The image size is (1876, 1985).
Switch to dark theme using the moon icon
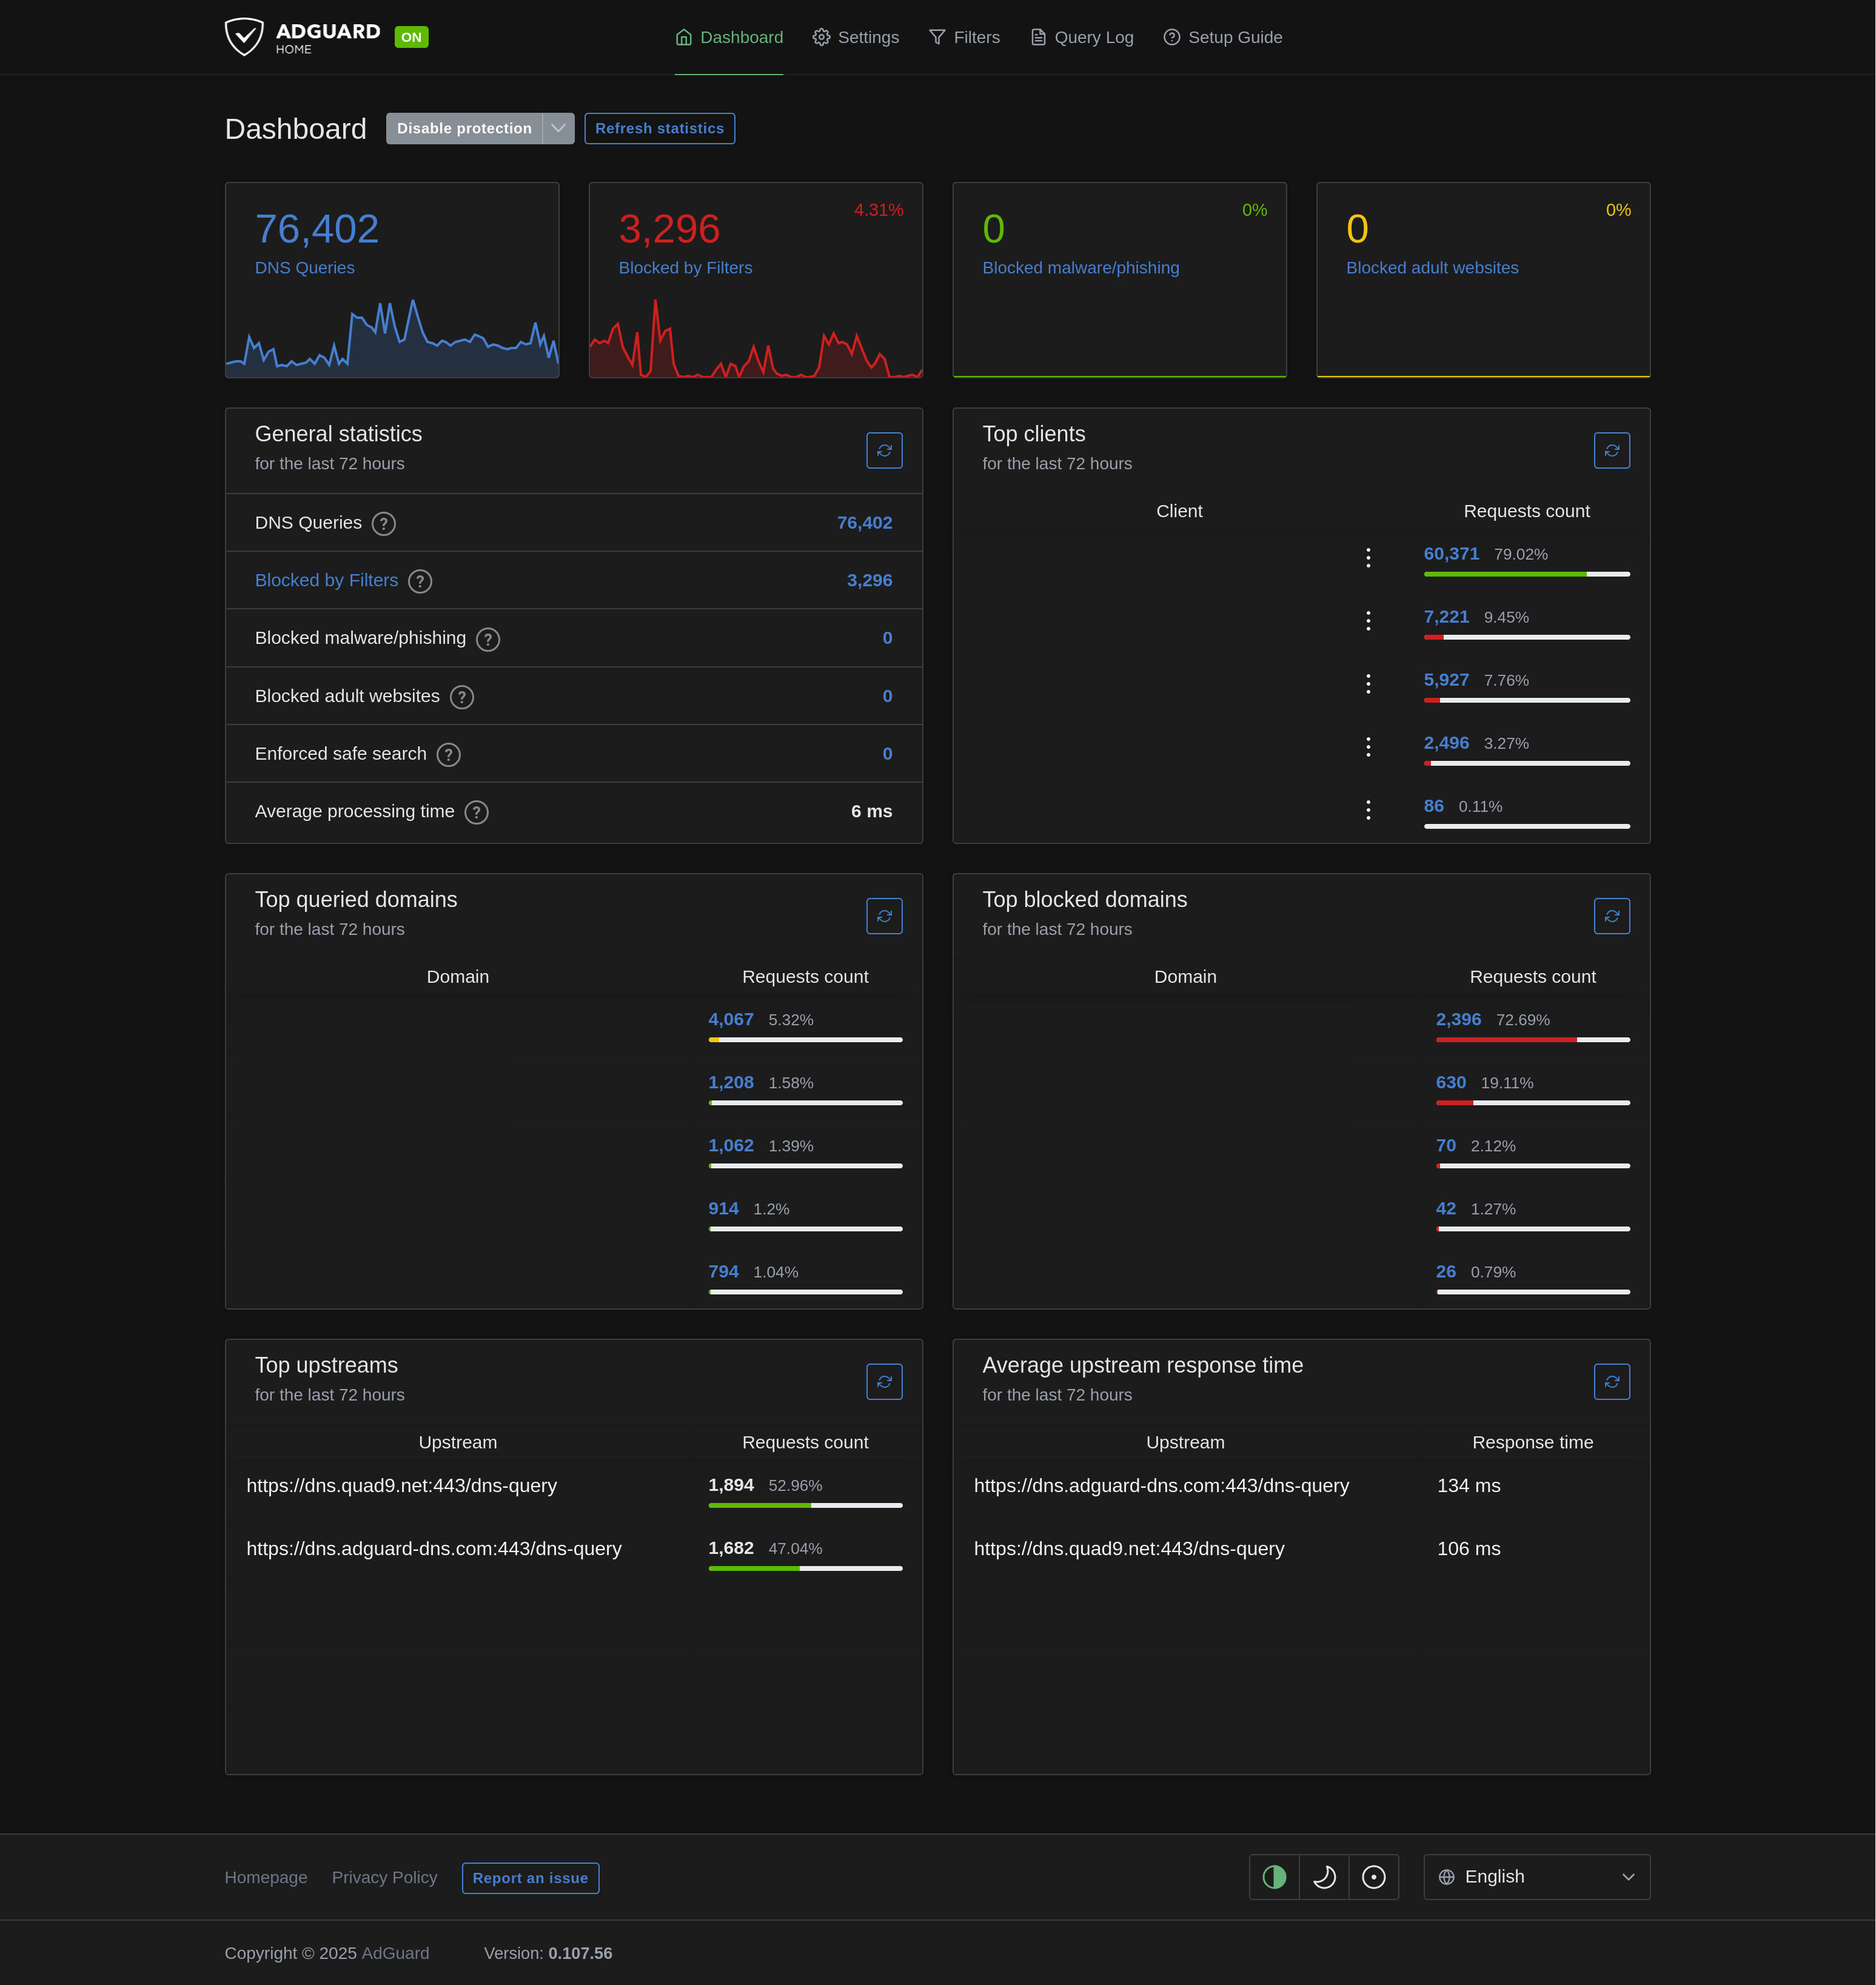pyautogui.click(x=1324, y=1877)
